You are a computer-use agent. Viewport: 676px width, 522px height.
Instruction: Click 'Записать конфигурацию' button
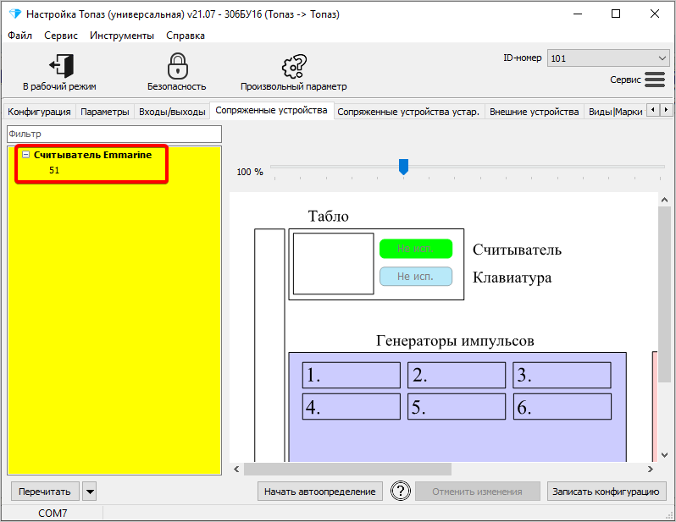coord(607,491)
